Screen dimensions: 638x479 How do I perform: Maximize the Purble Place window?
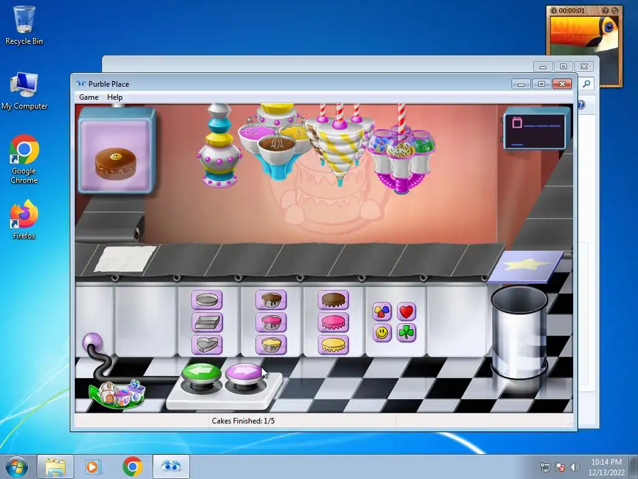541,84
